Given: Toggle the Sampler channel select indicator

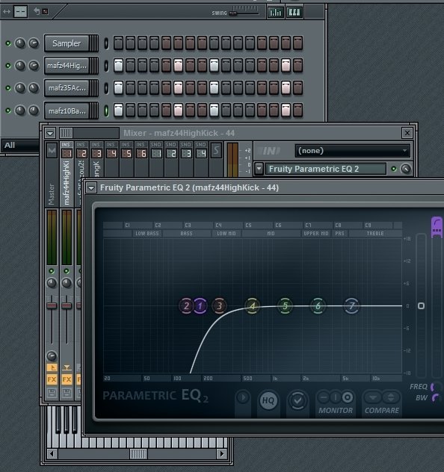Looking at the screenshot, I should (106, 43).
